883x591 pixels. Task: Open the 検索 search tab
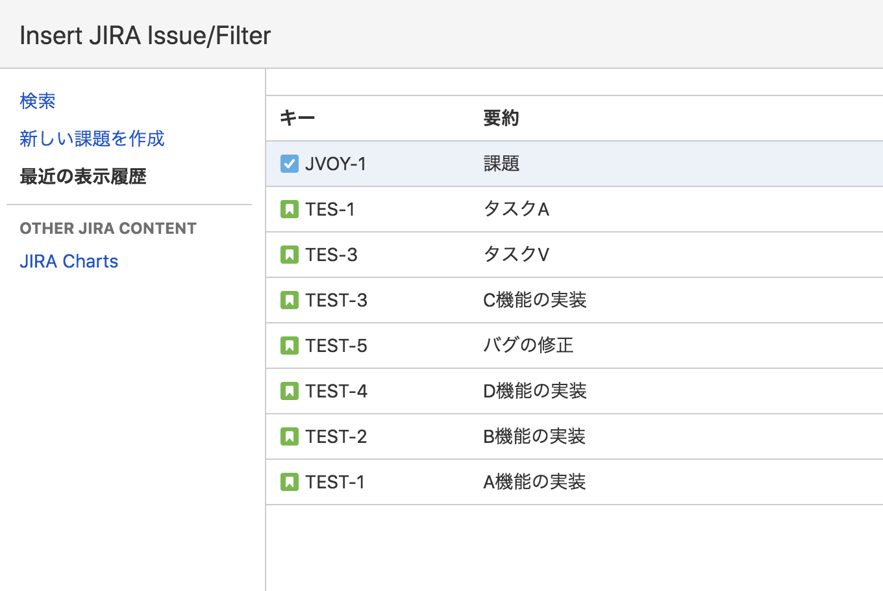(x=38, y=101)
